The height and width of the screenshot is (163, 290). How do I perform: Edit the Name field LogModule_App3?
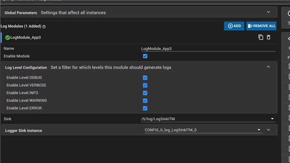click(208, 48)
